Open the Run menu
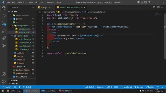This screenshot has height=93, width=166. tap(42, 2)
